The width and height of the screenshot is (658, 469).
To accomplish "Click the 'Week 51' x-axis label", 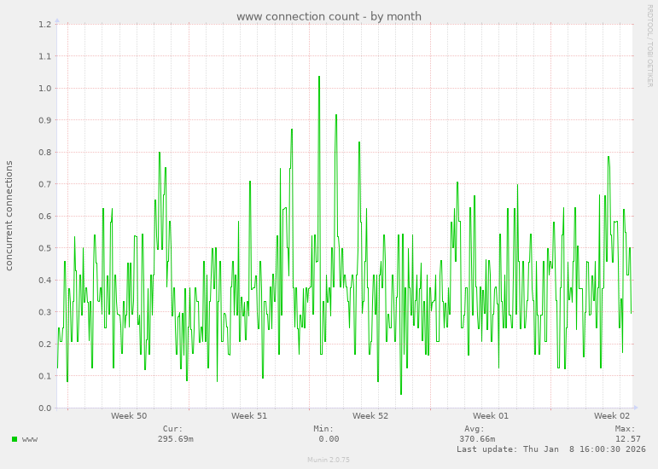I will pyautogui.click(x=249, y=416).
